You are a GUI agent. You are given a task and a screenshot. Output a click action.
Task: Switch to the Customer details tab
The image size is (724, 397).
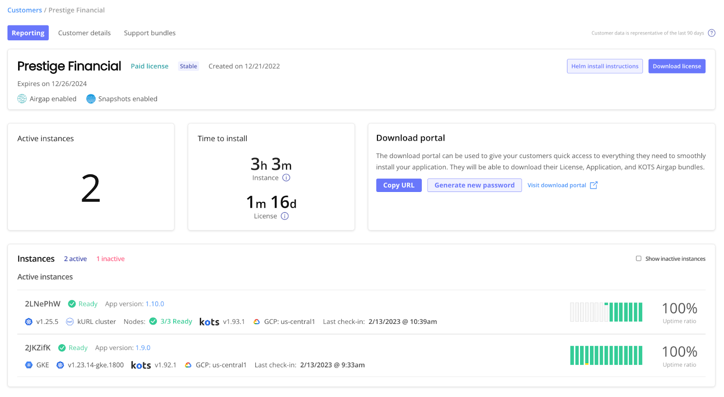click(84, 33)
